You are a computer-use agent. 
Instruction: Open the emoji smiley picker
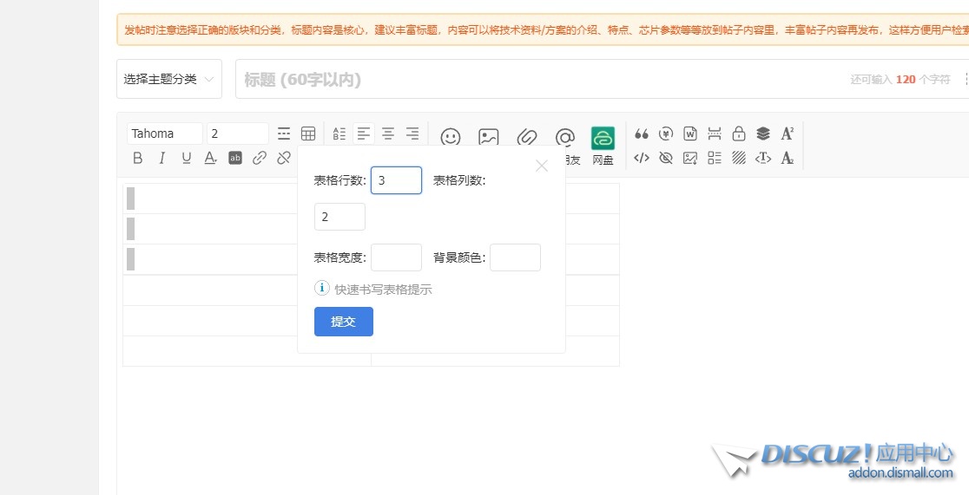pos(450,137)
